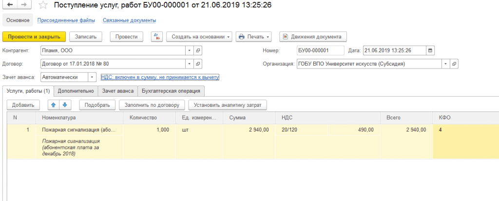
Task: Move table row up arrow
Action: pos(54,105)
